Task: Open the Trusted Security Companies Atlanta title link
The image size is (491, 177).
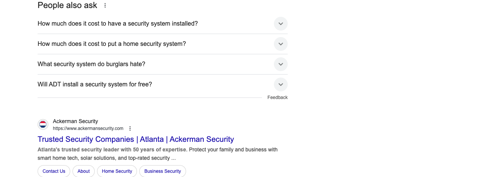Action: click(x=136, y=139)
